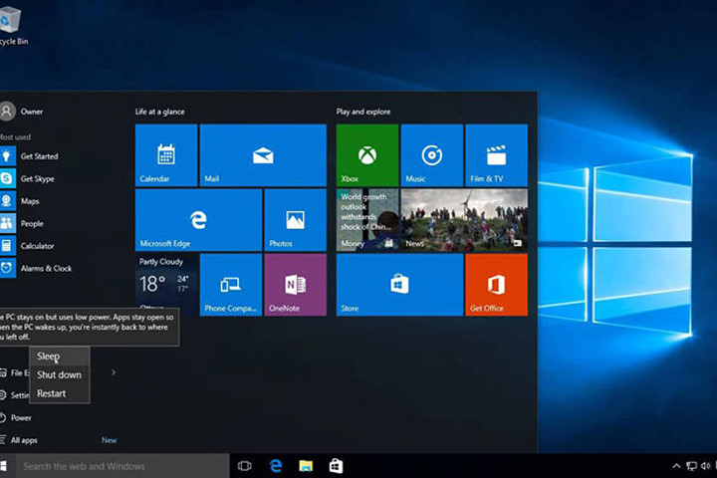The width and height of the screenshot is (717, 478).
Task: Open Alarms & Clock app
Action: [x=36, y=268]
